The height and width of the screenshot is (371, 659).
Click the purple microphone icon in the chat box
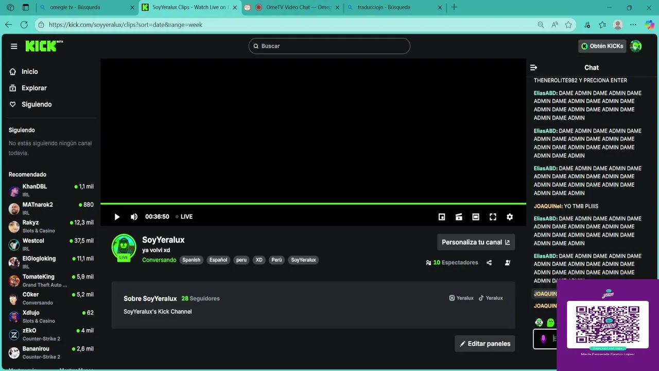click(x=543, y=339)
